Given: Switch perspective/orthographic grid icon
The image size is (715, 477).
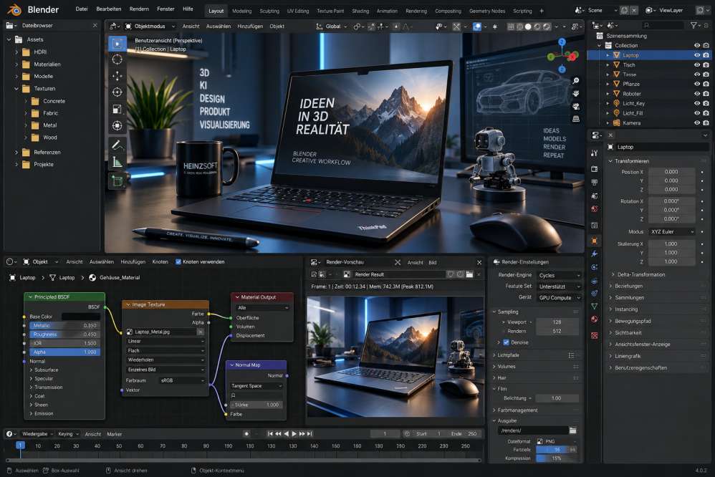Looking at the screenshot, I should (576, 119).
